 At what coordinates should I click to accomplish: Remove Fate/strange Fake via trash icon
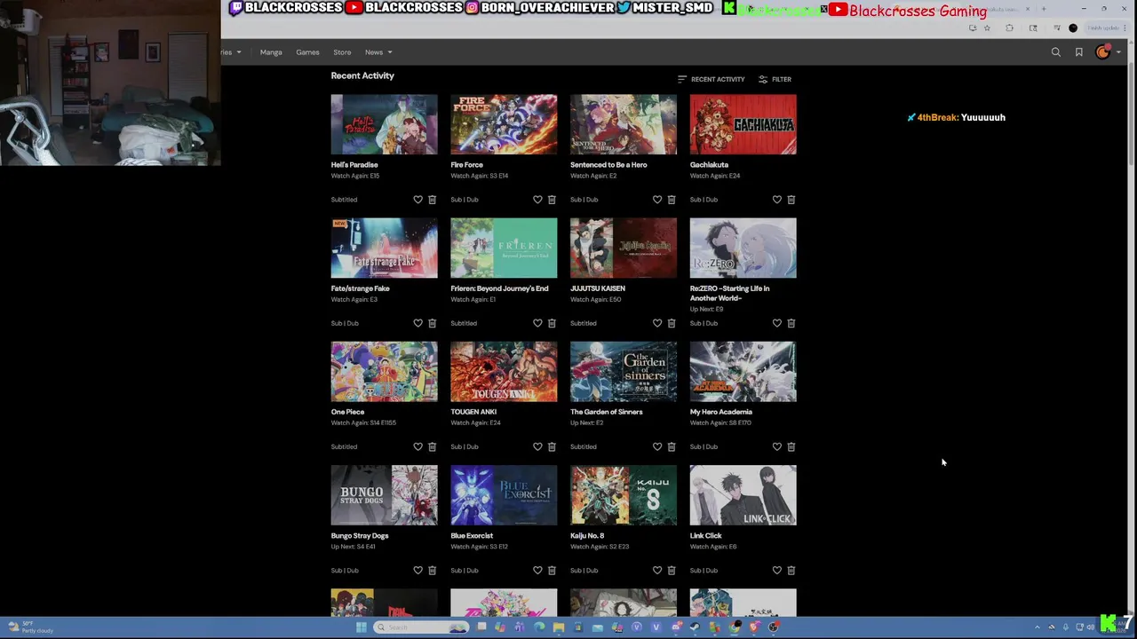point(432,323)
